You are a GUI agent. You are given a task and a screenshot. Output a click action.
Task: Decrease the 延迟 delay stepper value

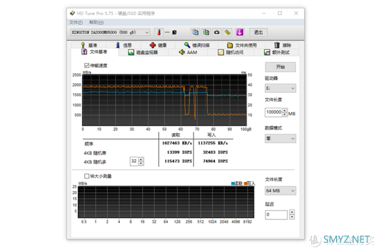click(292, 217)
